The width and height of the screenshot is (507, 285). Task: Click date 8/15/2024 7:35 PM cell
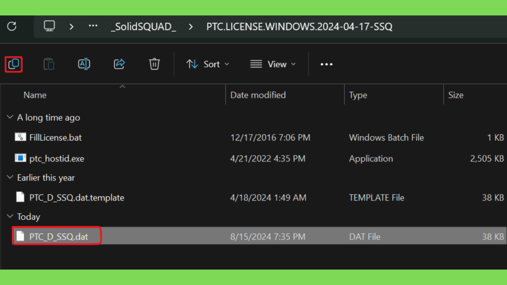(x=267, y=237)
